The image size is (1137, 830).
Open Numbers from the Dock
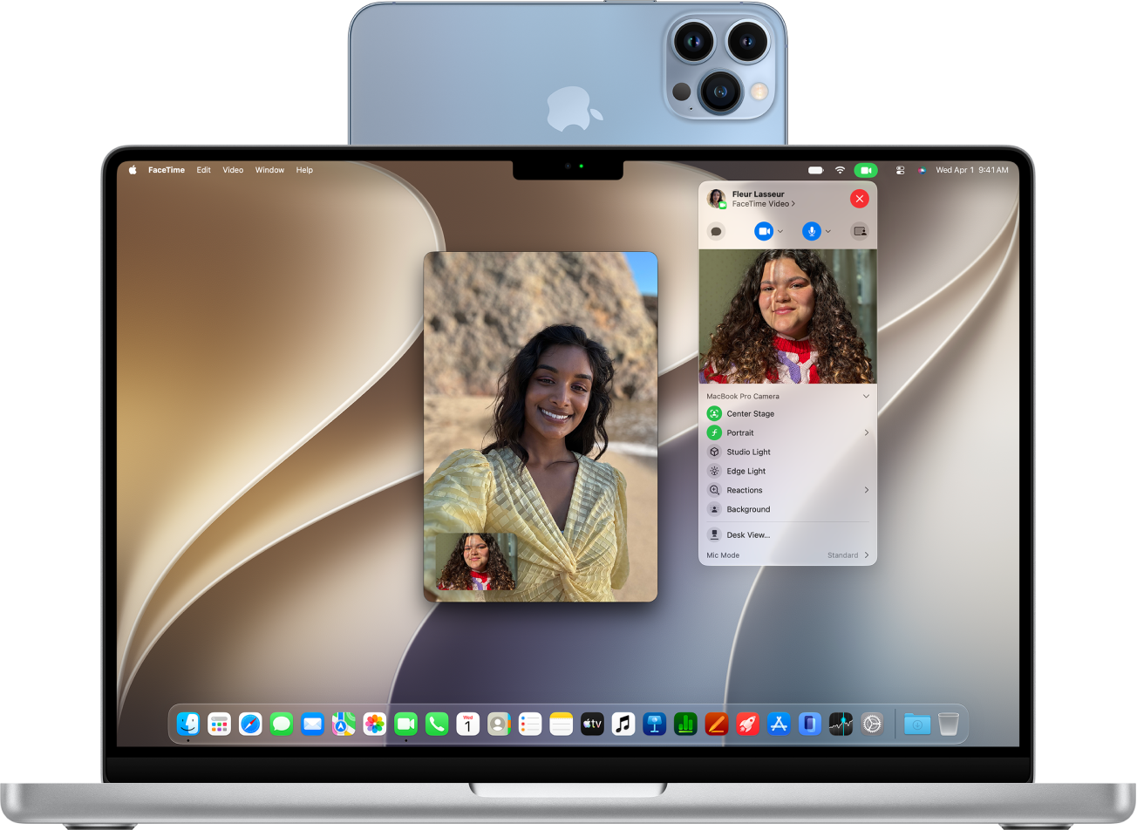(x=685, y=724)
